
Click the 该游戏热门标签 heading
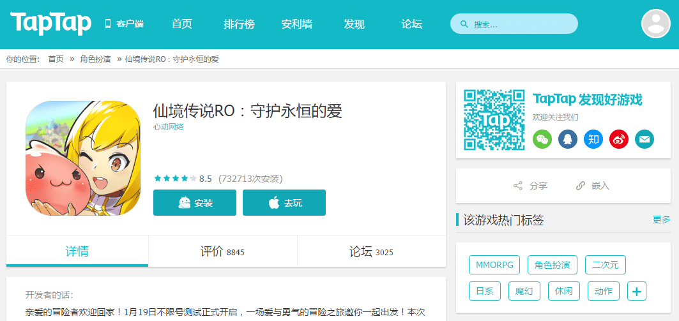coord(503,220)
